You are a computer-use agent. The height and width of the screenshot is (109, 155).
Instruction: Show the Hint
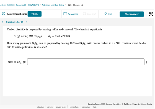point(108,14)
